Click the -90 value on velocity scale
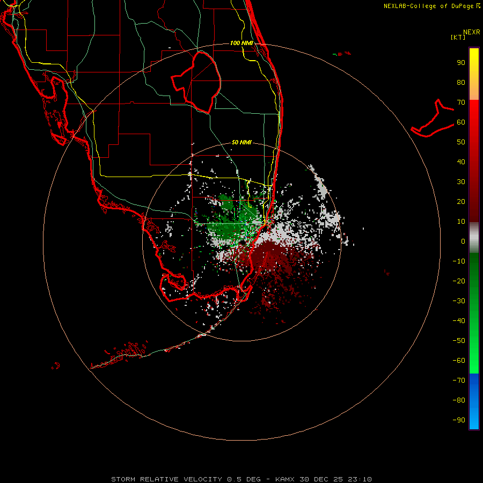 [459, 420]
